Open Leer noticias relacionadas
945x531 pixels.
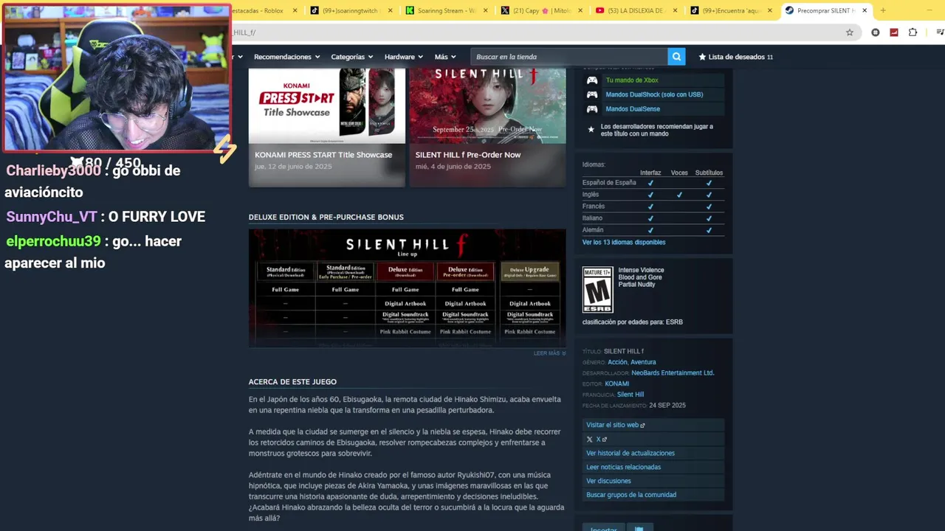623,467
